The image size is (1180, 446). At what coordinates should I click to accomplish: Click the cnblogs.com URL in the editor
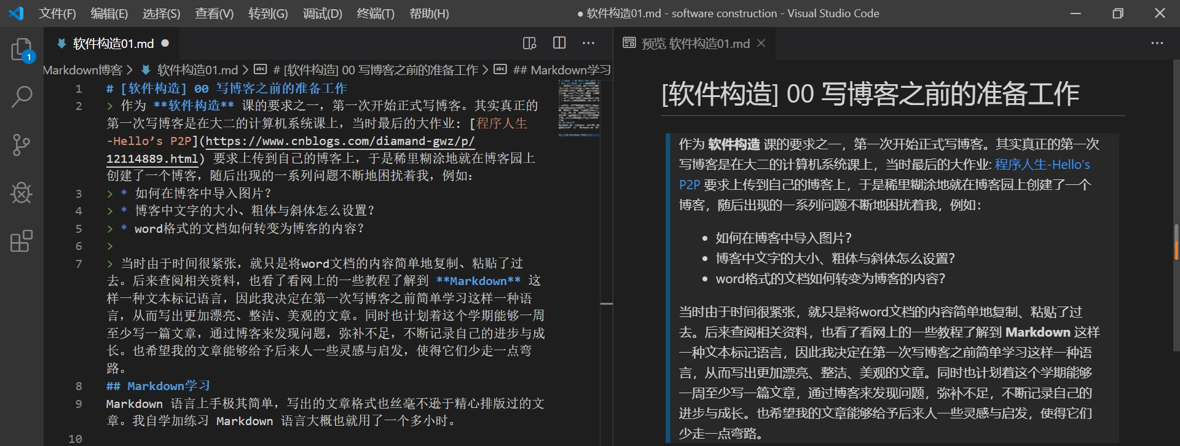290,150
